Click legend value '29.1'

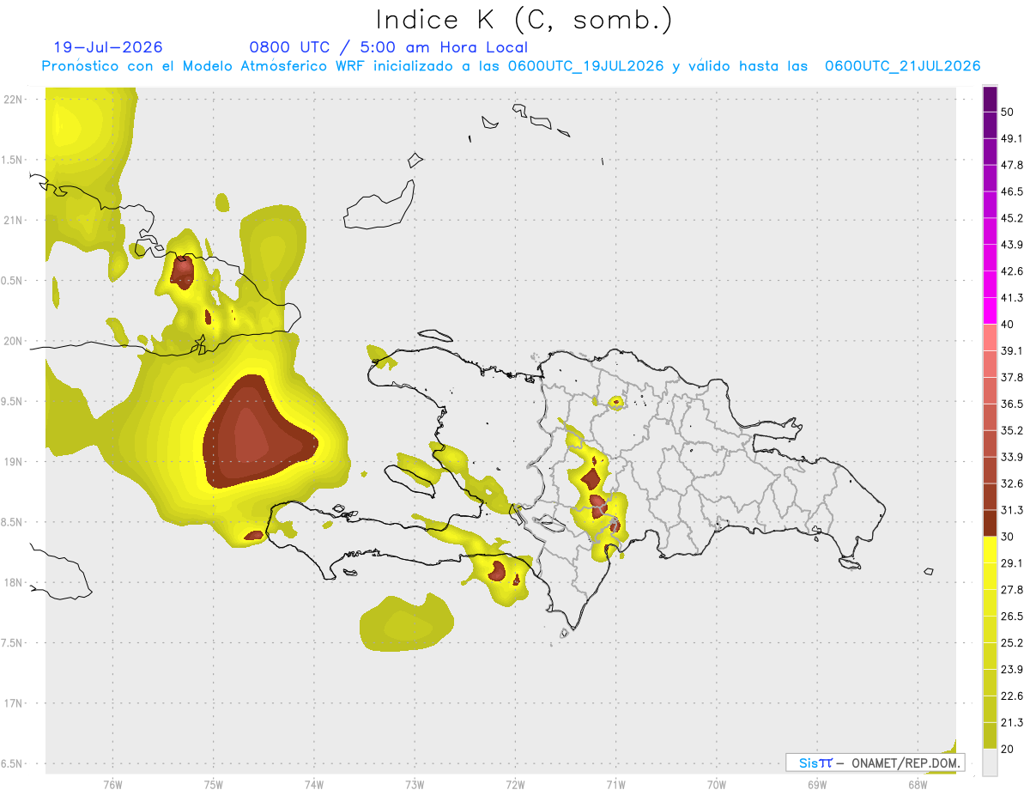pos(1012,563)
